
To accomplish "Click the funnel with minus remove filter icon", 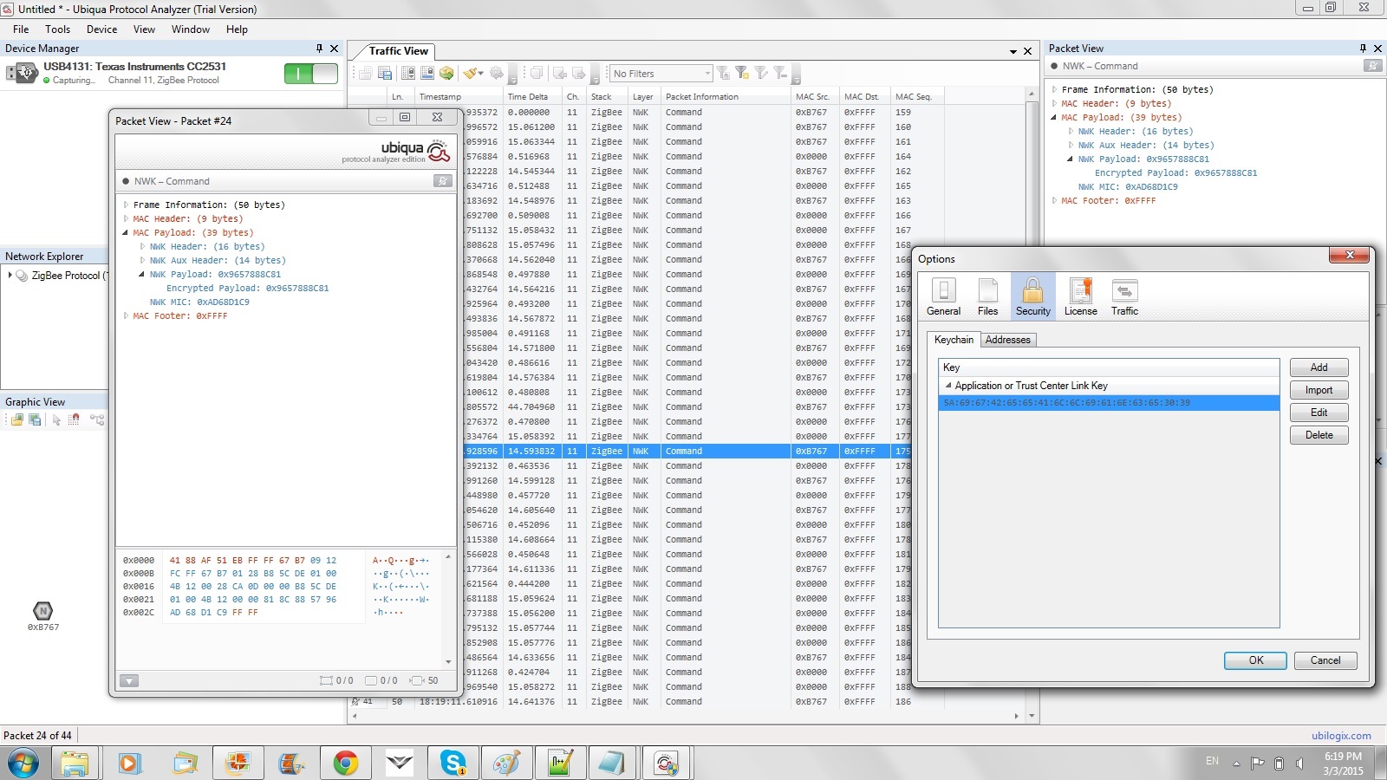I will click(780, 74).
